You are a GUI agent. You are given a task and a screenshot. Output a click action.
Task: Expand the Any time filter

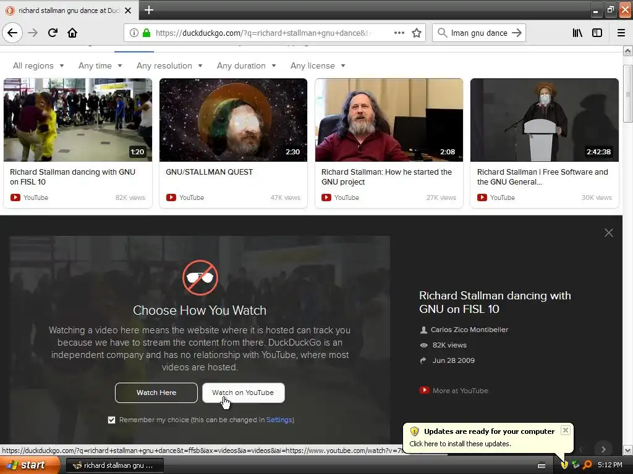tap(100, 65)
